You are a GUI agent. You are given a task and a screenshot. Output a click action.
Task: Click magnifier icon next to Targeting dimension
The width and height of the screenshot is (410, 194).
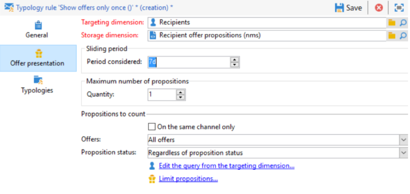[403, 23]
